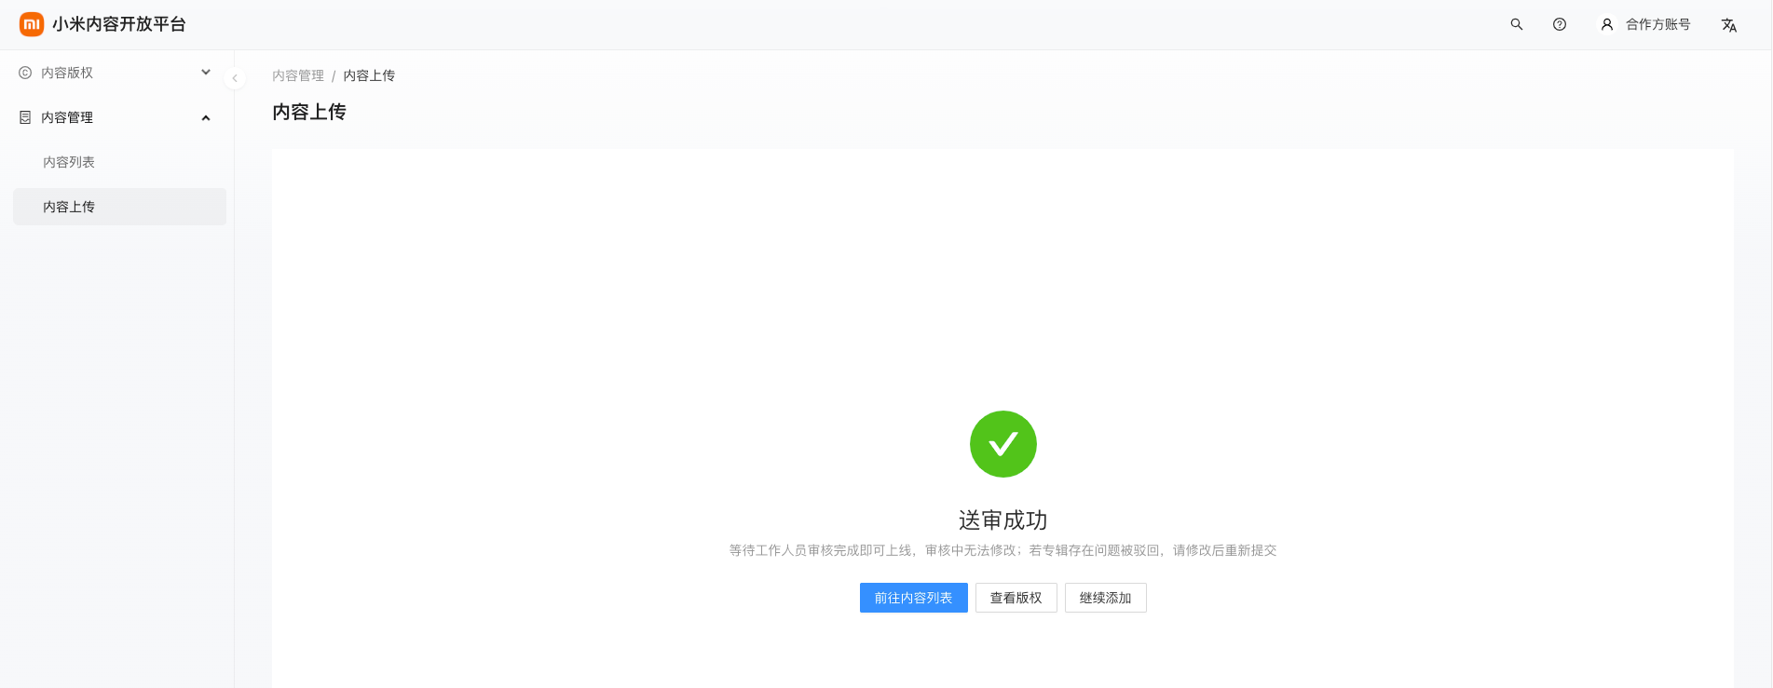Click the 送审成功 heading text
This screenshot has width=1773, height=688.
pos(1003,520)
